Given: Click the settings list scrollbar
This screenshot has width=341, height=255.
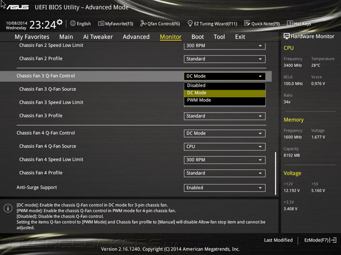Looking at the screenshot, I should [x=275, y=173].
